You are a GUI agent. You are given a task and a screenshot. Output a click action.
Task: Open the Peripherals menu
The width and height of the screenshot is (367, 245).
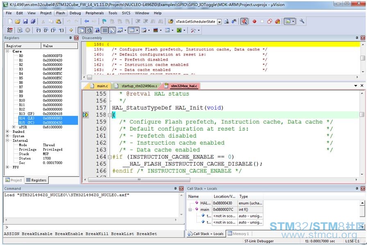click(95, 13)
